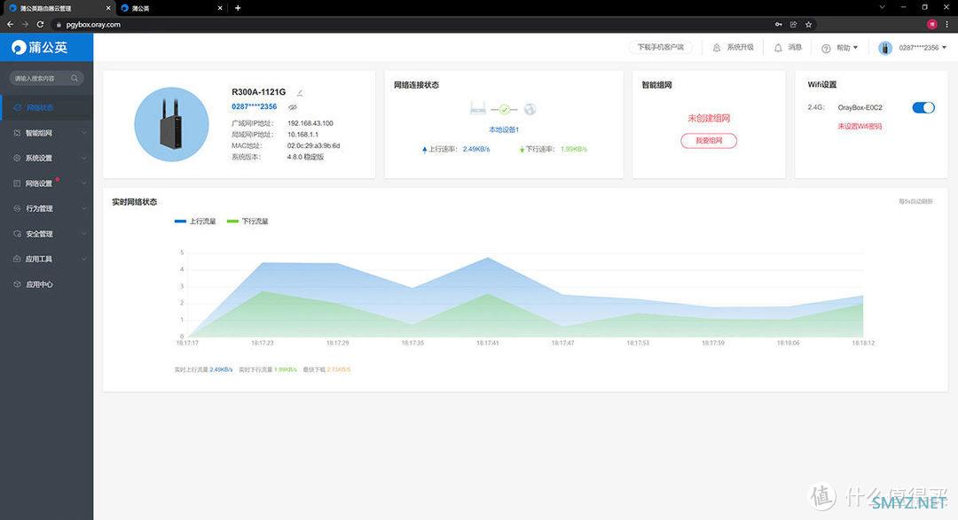Go back using the browser back arrow
Image resolution: width=958 pixels, height=520 pixels.
tap(11, 25)
